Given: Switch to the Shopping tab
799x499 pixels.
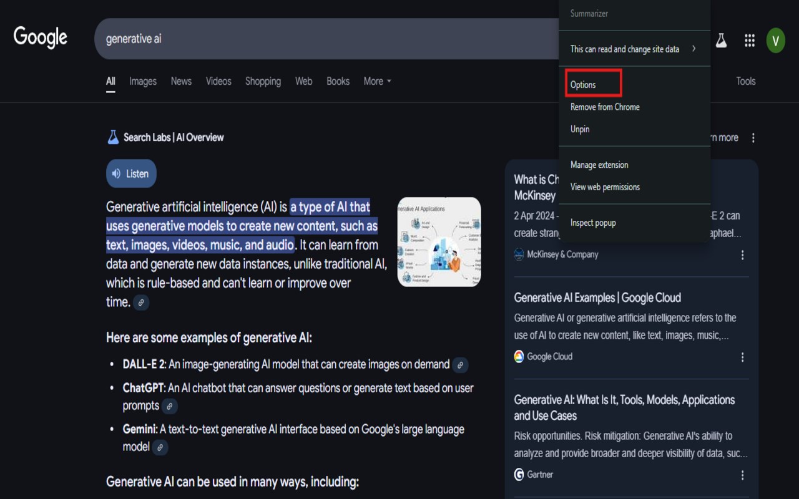Looking at the screenshot, I should (263, 81).
